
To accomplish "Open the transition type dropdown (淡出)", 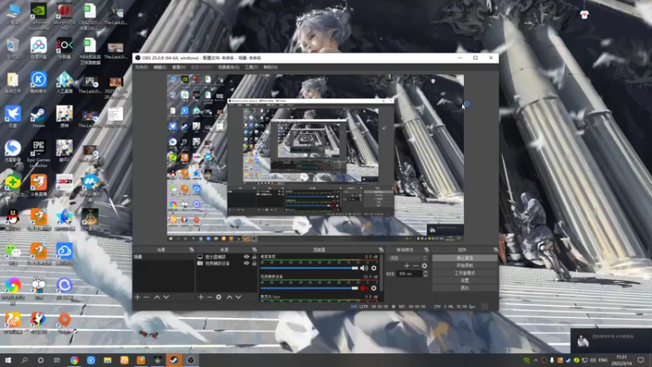I will pyautogui.click(x=407, y=258).
